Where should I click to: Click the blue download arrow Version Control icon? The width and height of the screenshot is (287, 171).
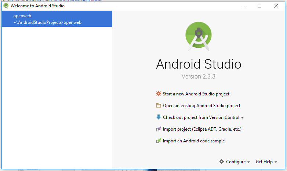tap(158, 117)
